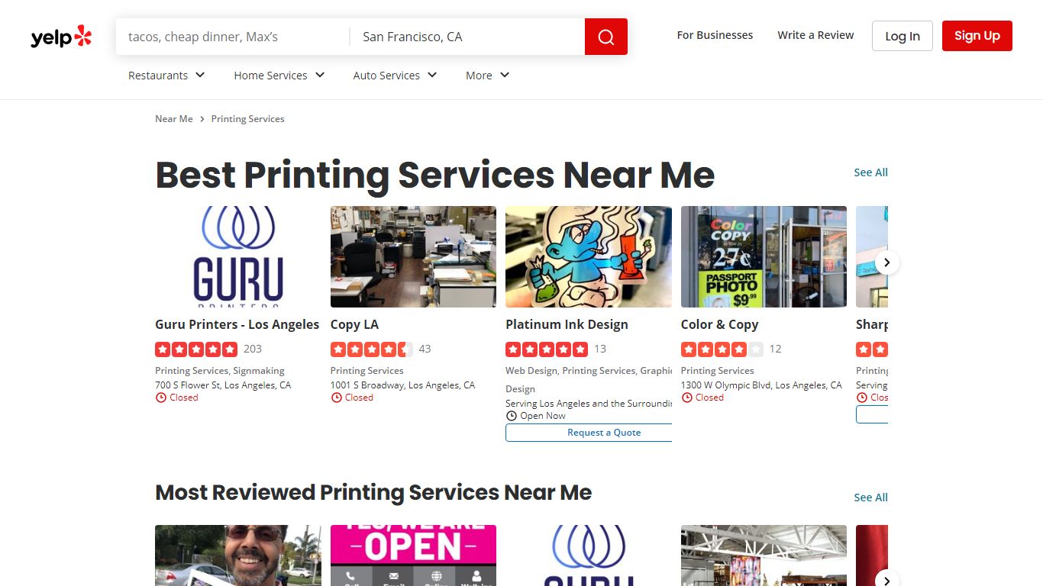The width and height of the screenshot is (1043, 586).
Task: Click the next arrow on Most Reviewed carousel
Action: [x=886, y=581]
